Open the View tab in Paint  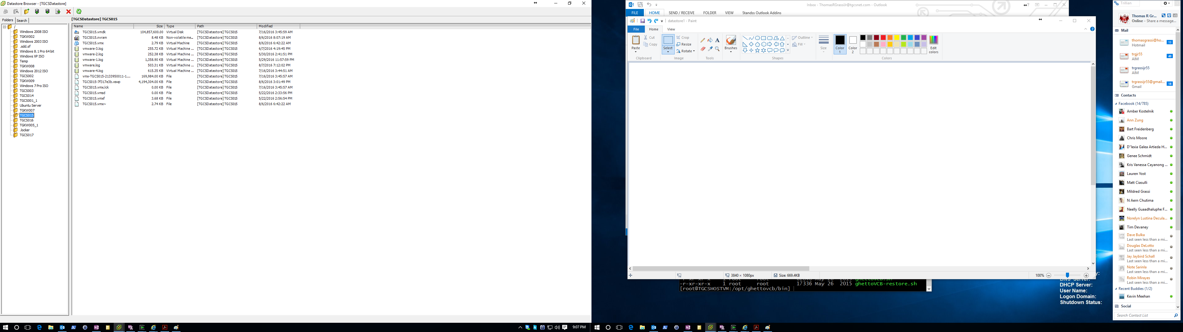(671, 29)
